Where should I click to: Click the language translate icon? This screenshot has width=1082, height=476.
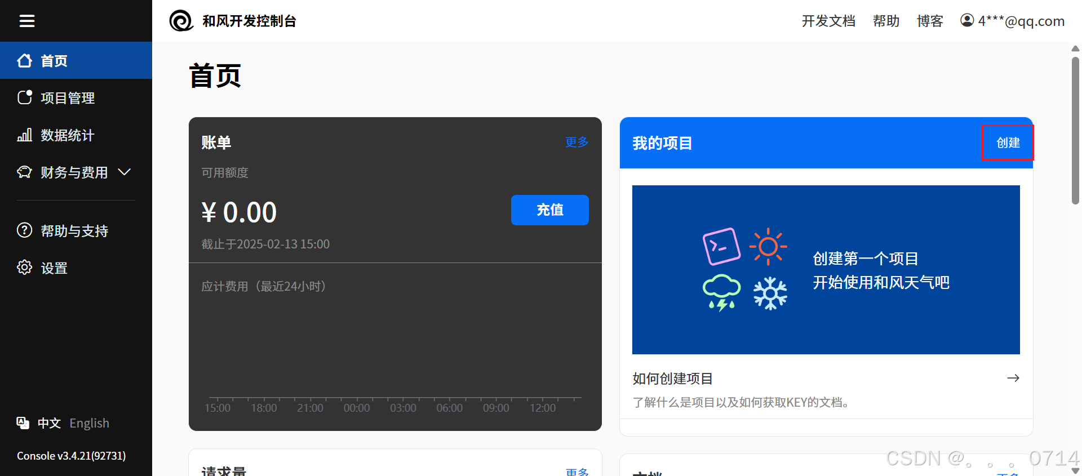coord(23,423)
